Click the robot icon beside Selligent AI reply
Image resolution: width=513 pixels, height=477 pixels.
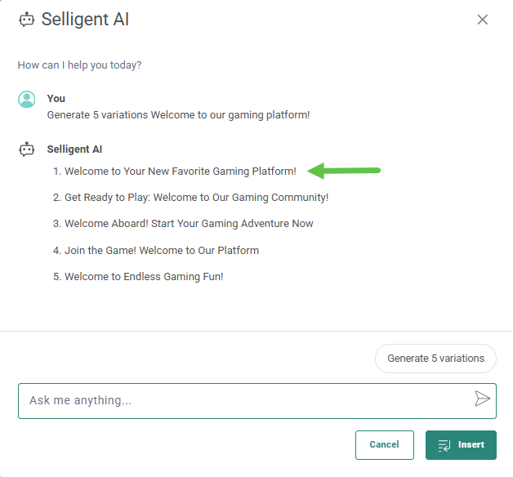(x=27, y=149)
